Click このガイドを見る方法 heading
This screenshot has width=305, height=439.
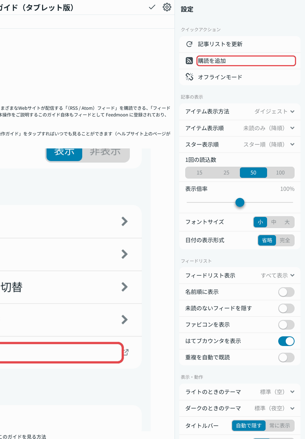(23, 436)
